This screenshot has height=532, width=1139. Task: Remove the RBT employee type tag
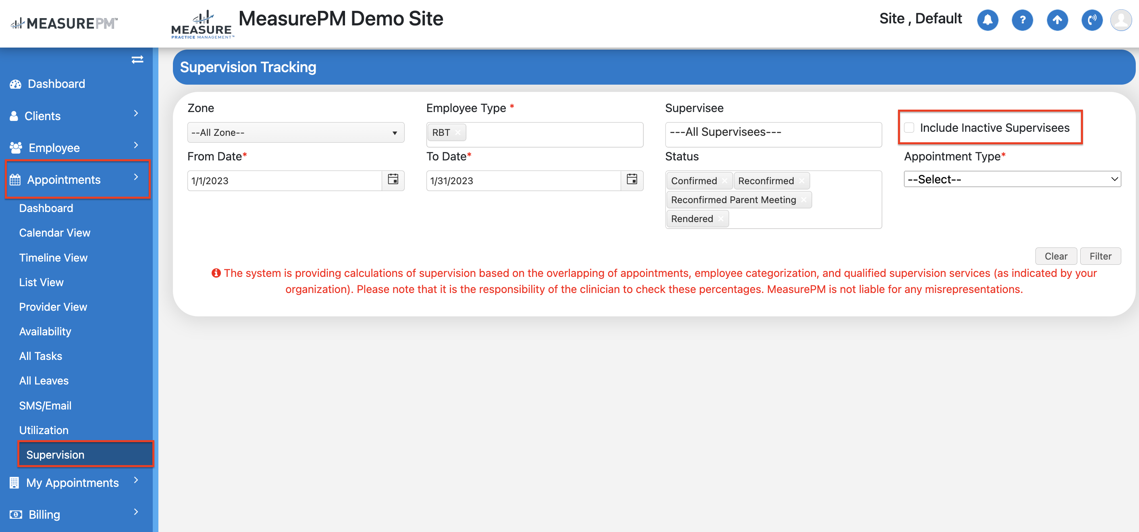click(x=458, y=133)
